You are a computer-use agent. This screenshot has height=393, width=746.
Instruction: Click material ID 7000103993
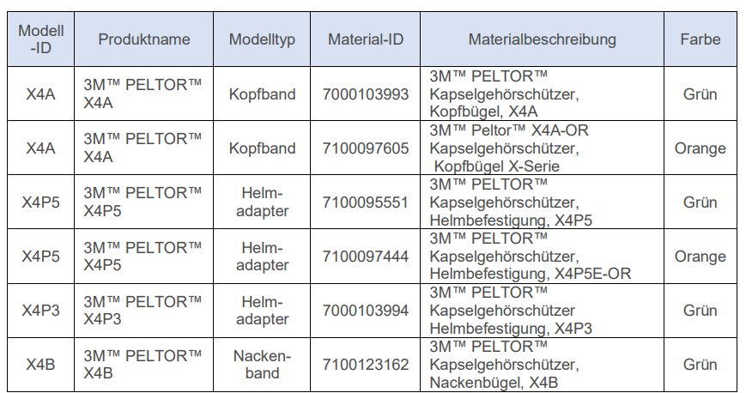point(366,94)
